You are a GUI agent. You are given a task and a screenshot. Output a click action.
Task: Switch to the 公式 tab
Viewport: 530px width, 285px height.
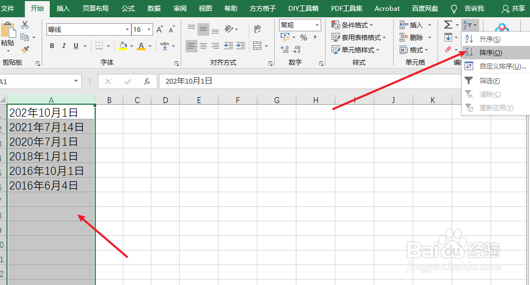tap(128, 9)
